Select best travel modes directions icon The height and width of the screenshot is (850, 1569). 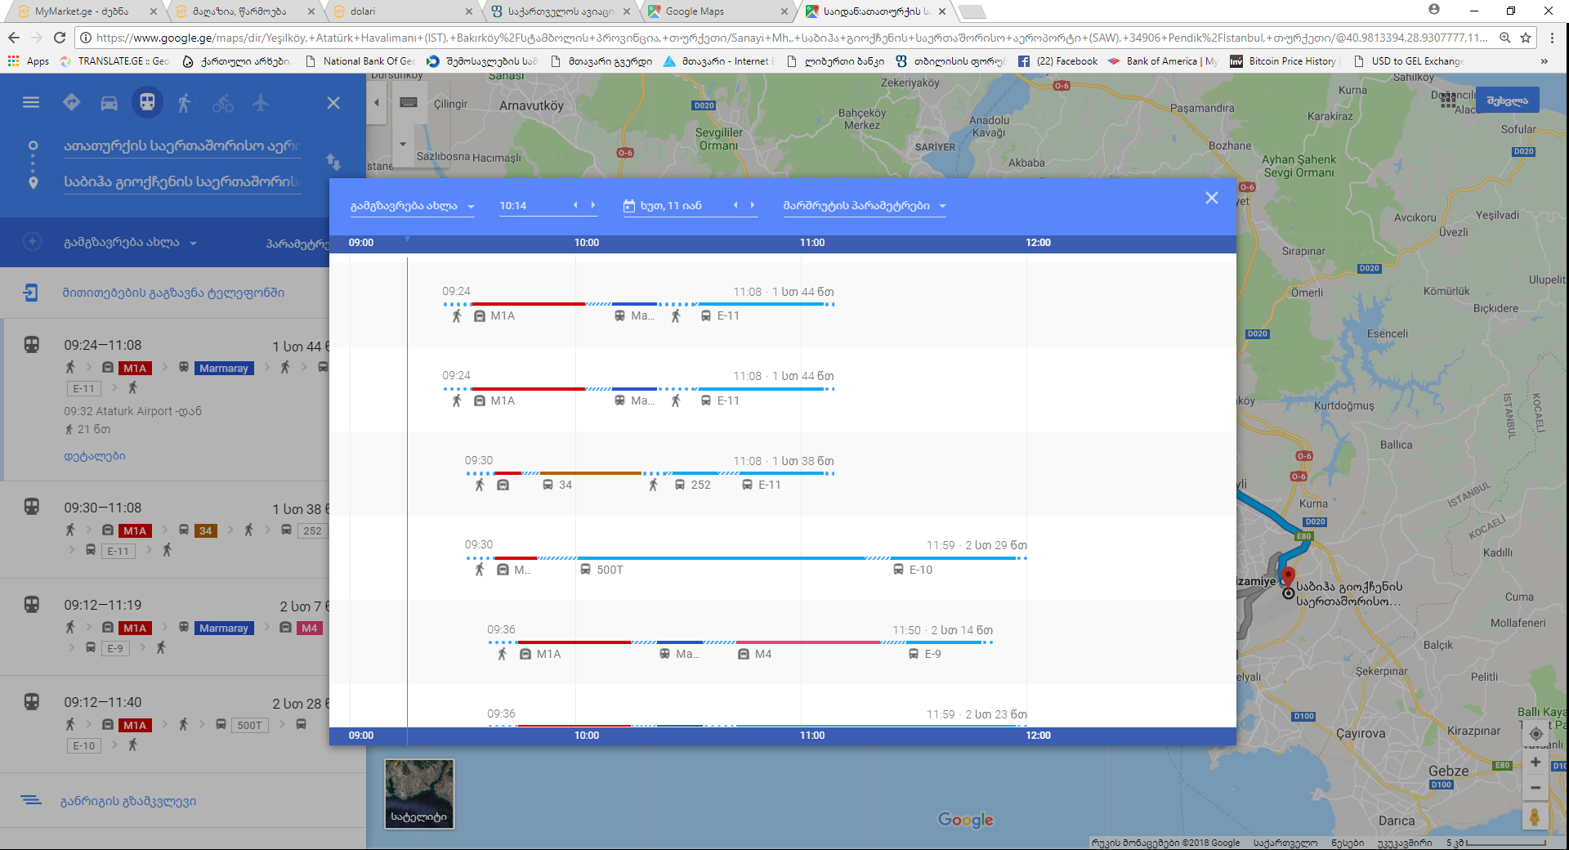[x=72, y=102]
